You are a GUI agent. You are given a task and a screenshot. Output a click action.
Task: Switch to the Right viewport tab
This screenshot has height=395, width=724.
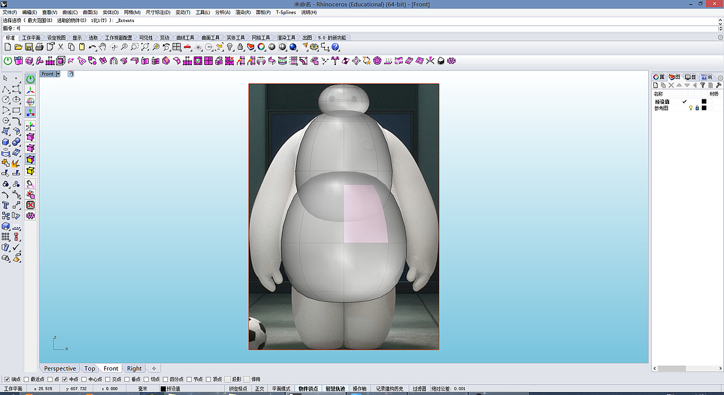tap(134, 368)
